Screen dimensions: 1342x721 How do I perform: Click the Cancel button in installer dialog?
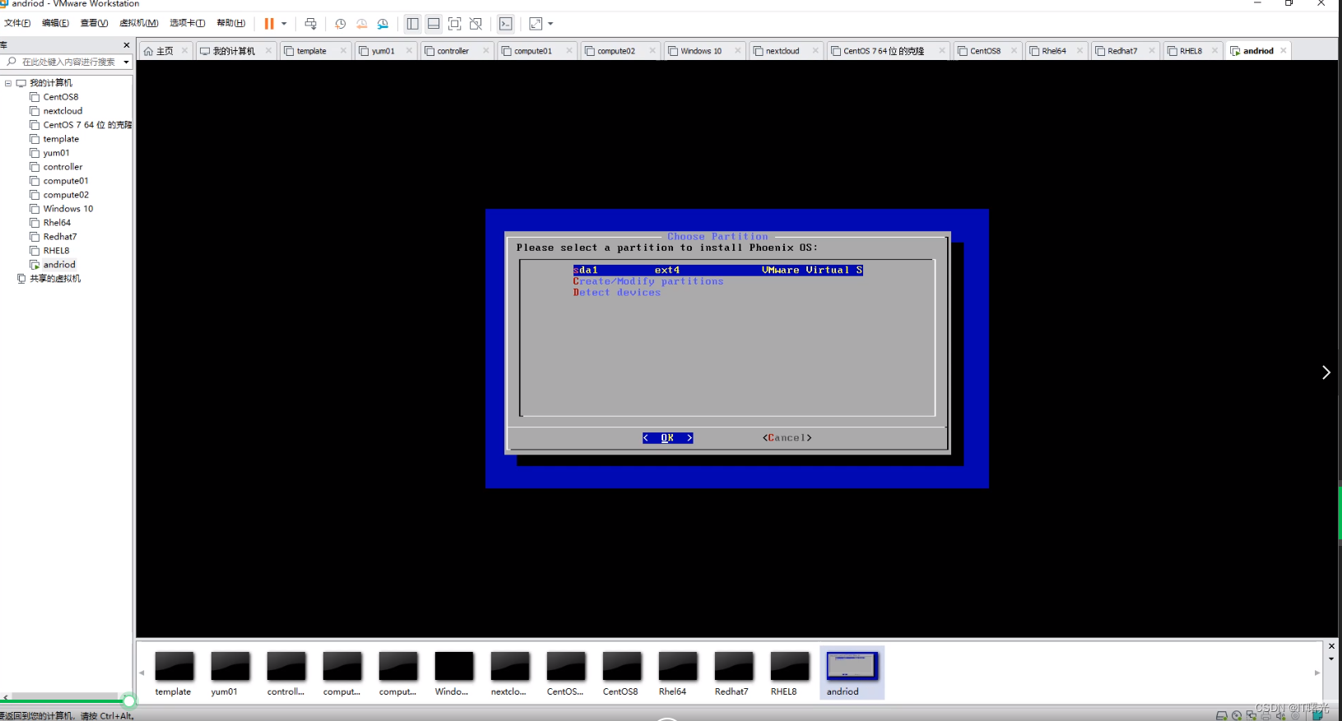coord(787,438)
